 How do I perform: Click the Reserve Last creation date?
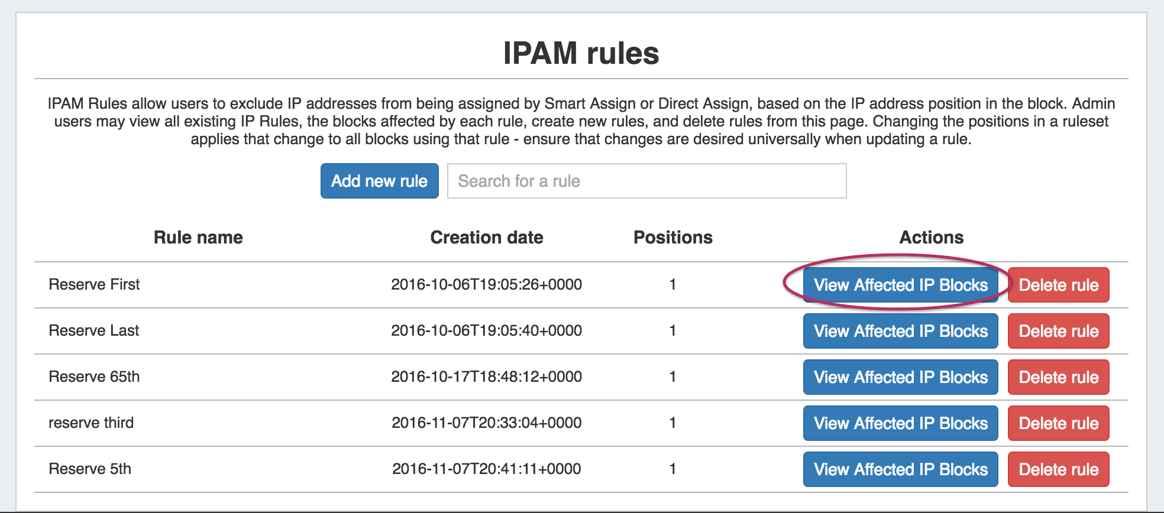[486, 330]
